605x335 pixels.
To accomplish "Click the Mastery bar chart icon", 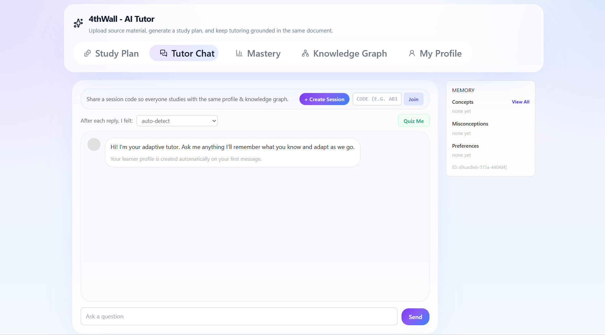I will [x=239, y=53].
